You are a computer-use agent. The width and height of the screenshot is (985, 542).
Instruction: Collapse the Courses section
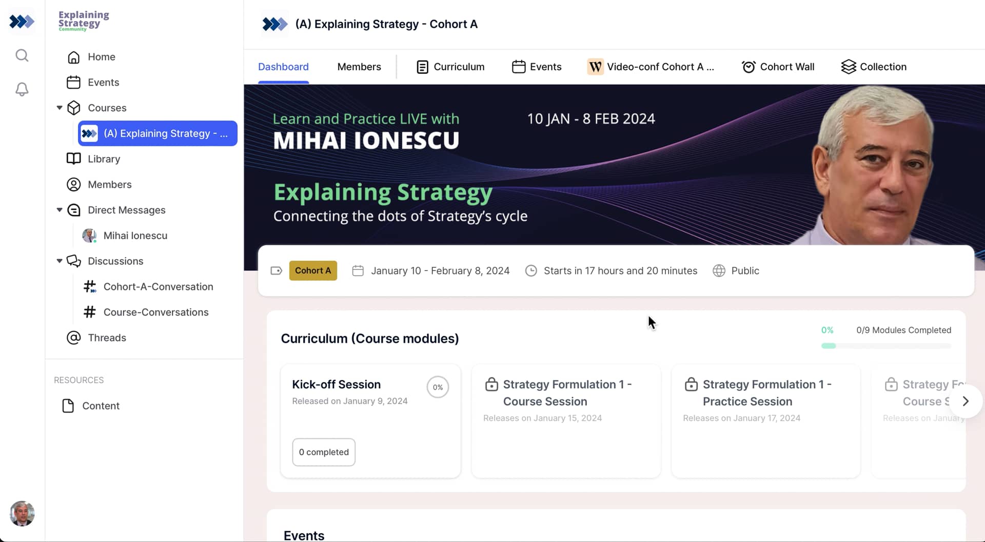[x=60, y=108]
